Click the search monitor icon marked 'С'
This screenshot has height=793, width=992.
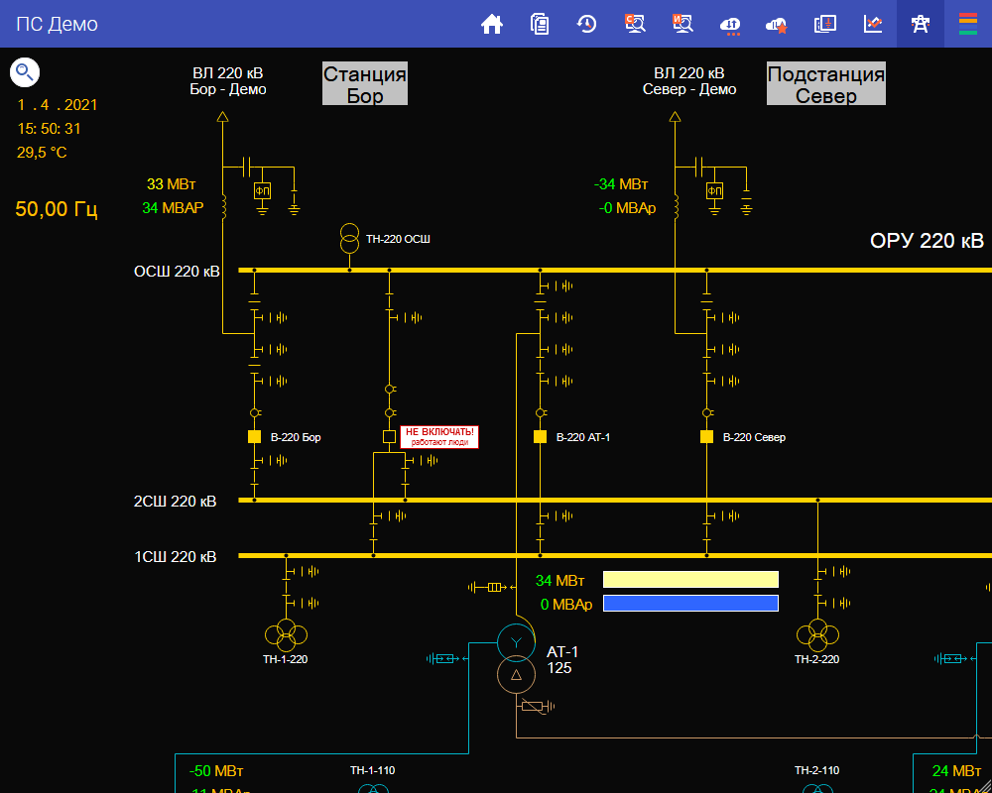635,24
